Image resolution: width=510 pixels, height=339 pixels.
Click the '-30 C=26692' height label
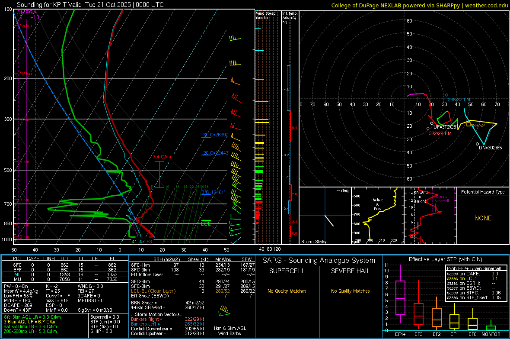point(215,135)
